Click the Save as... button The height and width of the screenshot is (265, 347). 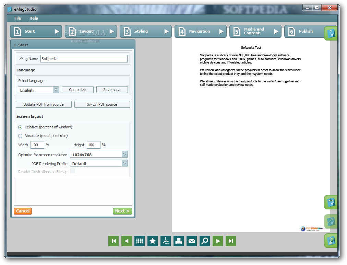tap(112, 90)
